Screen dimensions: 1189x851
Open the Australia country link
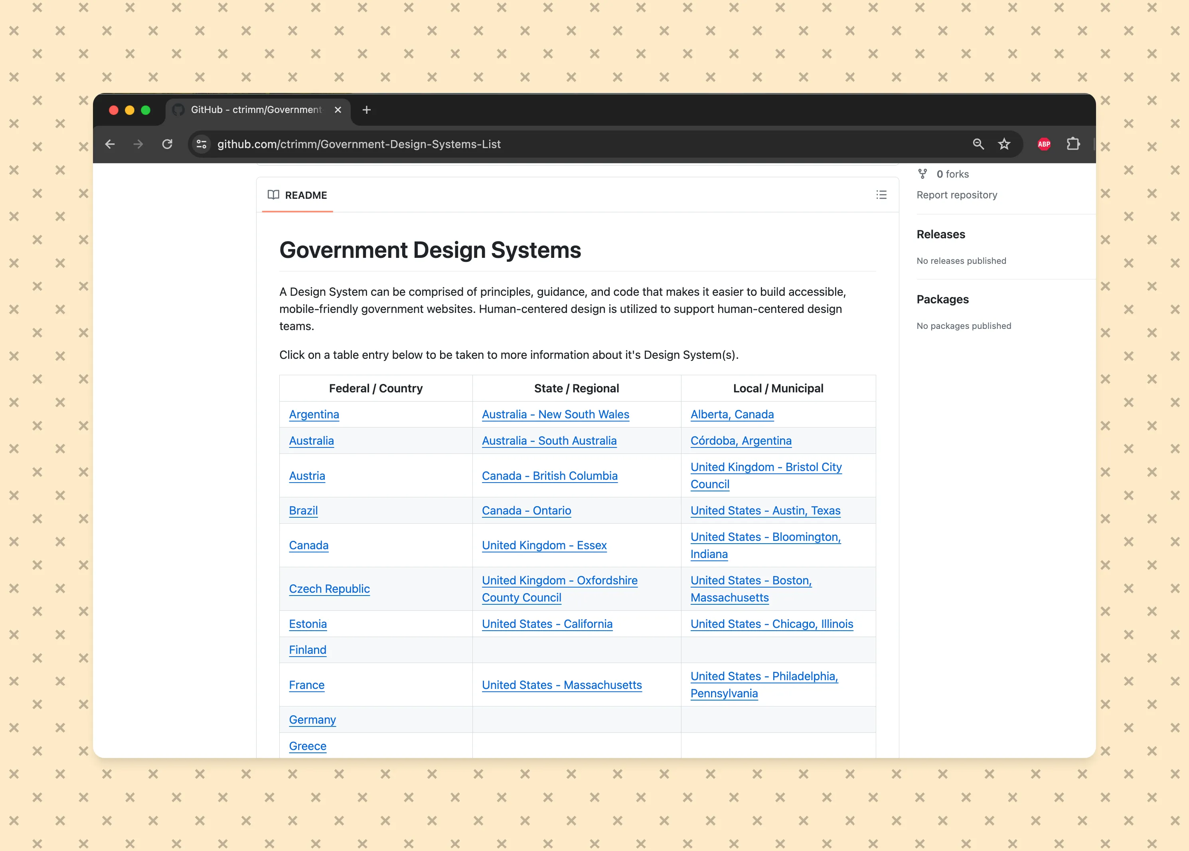(311, 441)
